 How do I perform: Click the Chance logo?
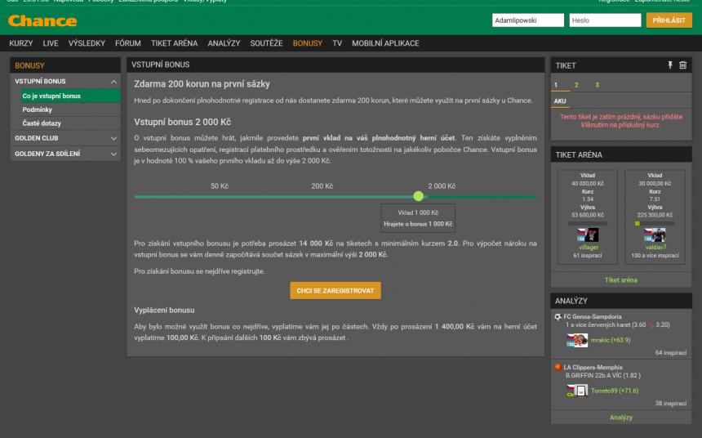click(42, 20)
